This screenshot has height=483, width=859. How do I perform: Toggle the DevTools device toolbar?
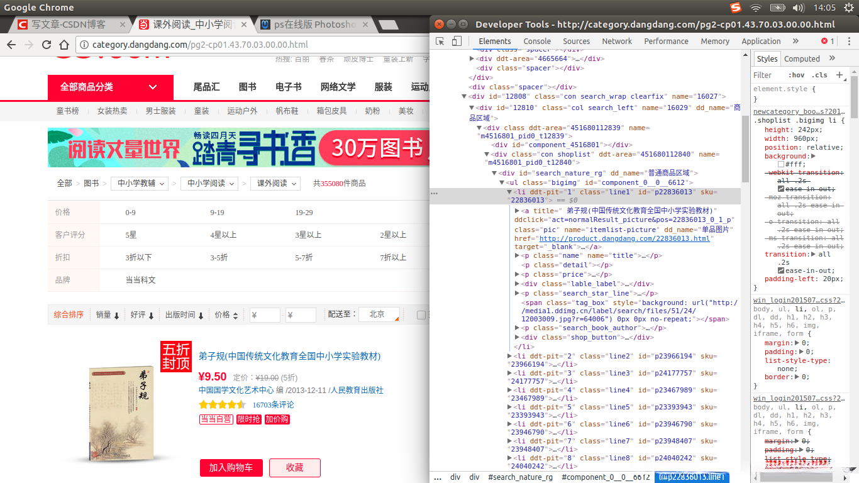point(457,42)
